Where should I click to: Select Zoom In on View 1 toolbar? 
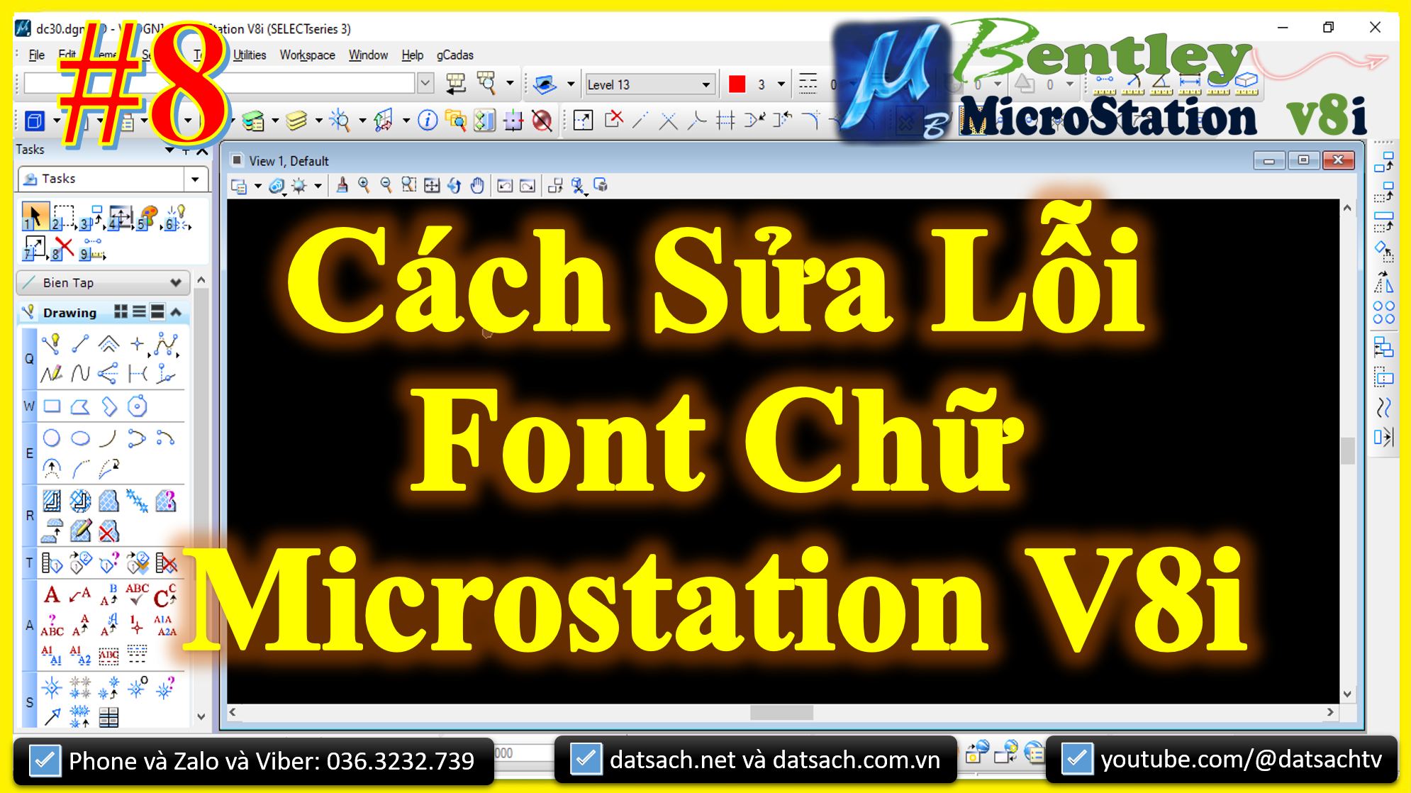click(x=364, y=185)
